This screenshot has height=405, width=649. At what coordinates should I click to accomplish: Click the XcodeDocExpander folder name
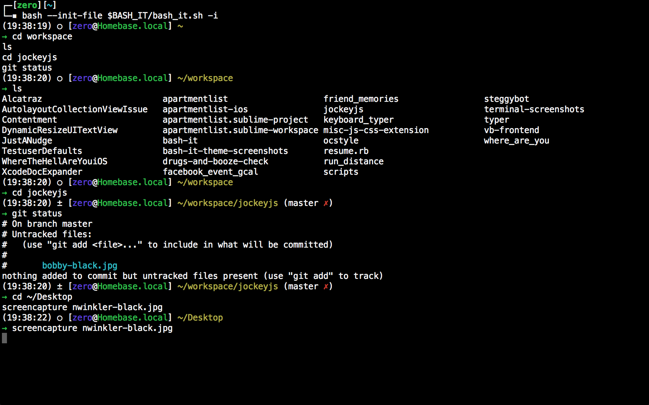point(42,172)
